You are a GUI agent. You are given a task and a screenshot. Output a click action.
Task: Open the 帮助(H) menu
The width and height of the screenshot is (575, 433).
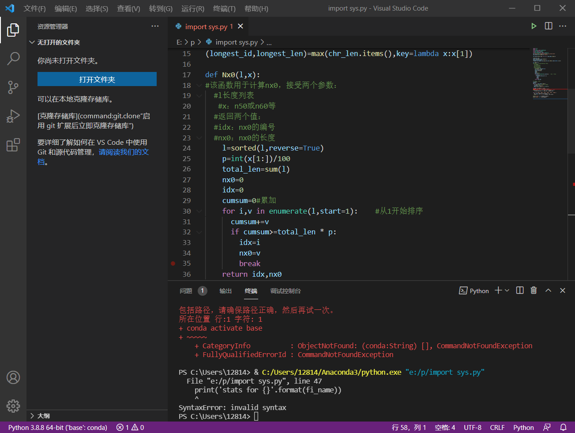pyautogui.click(x=256, y=8)
